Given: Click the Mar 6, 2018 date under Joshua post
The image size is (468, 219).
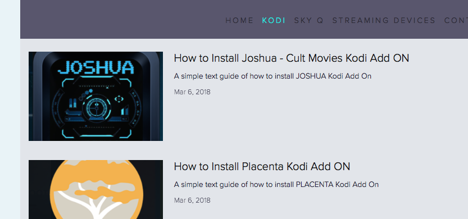Looking at the screenshot, I should [x=192, y=92].
